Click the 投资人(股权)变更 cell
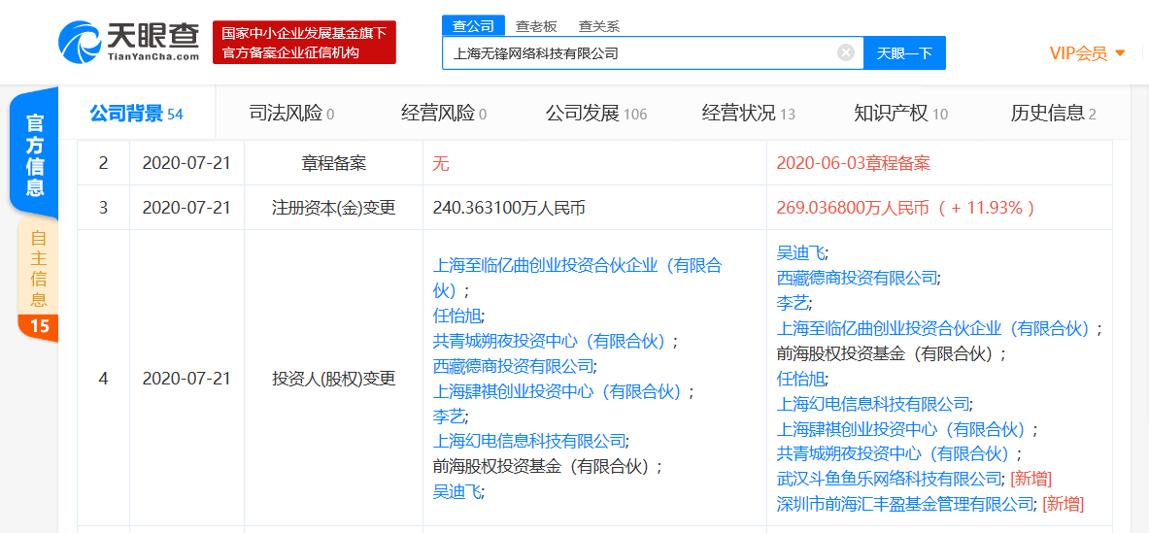The height and width of the screenshot is (533, 1149). tap(333, 379)
